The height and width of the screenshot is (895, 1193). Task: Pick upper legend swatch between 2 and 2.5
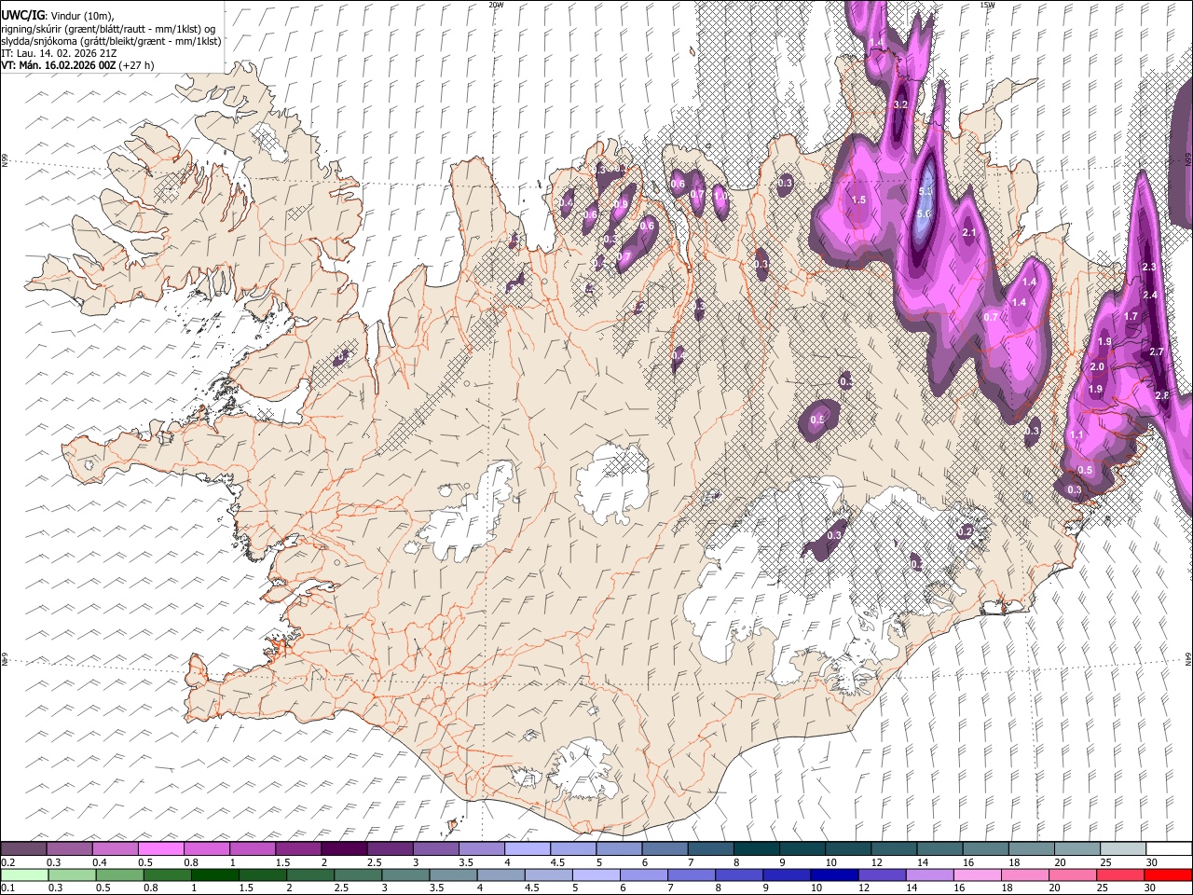point(344,849)
